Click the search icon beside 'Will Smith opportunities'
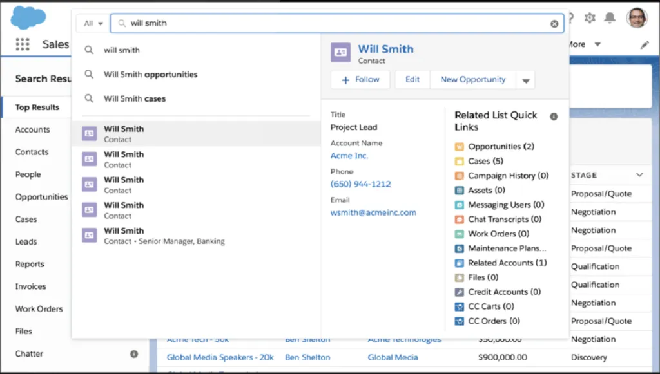 point(89,75)
